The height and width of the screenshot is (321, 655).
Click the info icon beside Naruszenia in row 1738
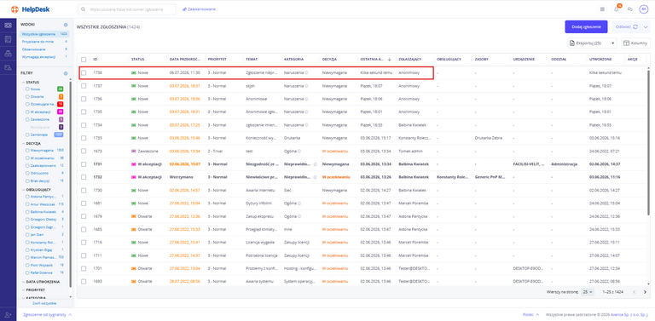[x=307, y=73]
